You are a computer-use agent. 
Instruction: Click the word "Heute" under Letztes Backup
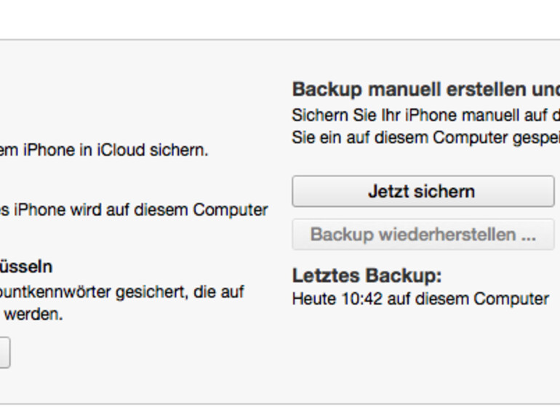(312, 299)
